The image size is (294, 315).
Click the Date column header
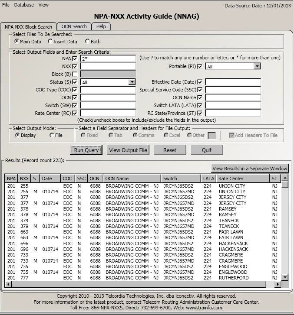pos(50,179)
